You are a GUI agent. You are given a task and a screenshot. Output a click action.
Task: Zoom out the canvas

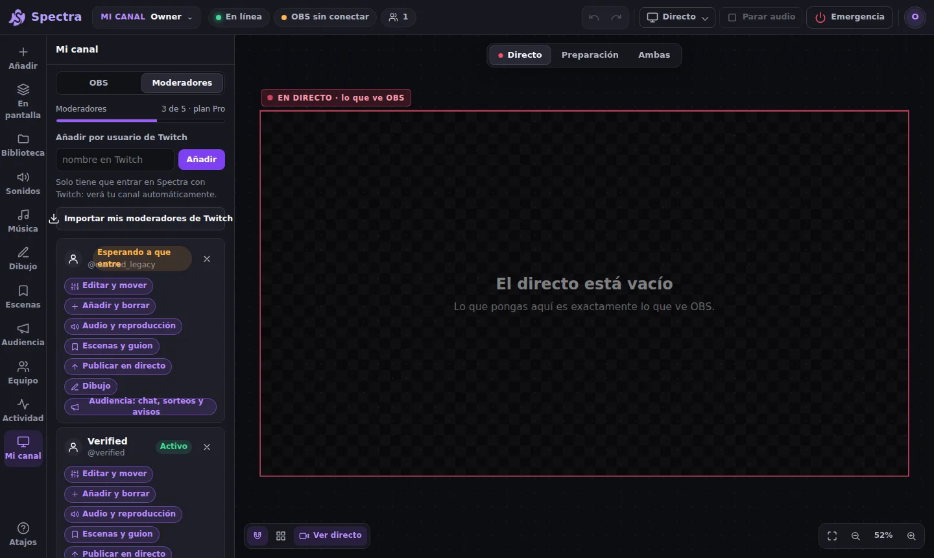pos(856,536)
